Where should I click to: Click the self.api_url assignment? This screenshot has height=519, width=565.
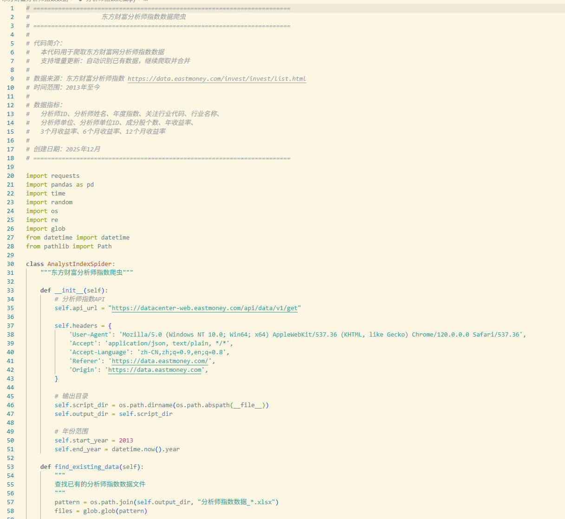click(178, 308)
